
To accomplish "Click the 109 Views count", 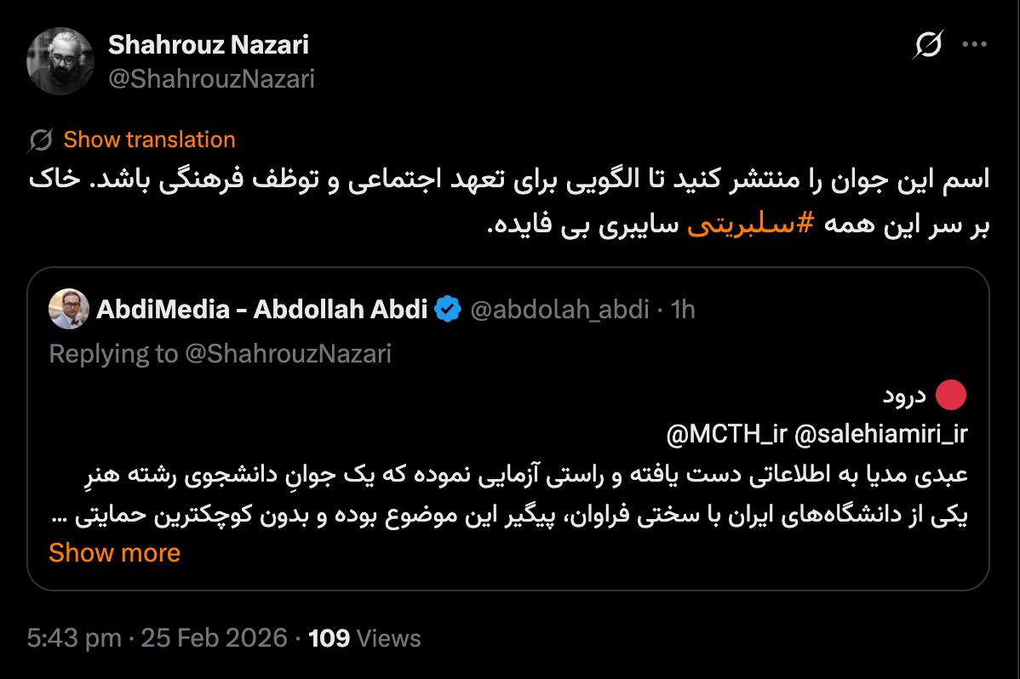I will coord(364,637).
